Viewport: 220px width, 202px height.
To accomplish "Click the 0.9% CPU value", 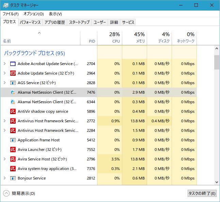I will [x=115, y=121].
